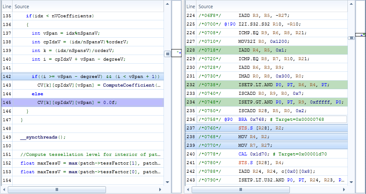Image resolution: width=366 pixels, height=194 pixels.
Task: Click marker in disassembly overview strip
Action: click(x=360, y=34)
